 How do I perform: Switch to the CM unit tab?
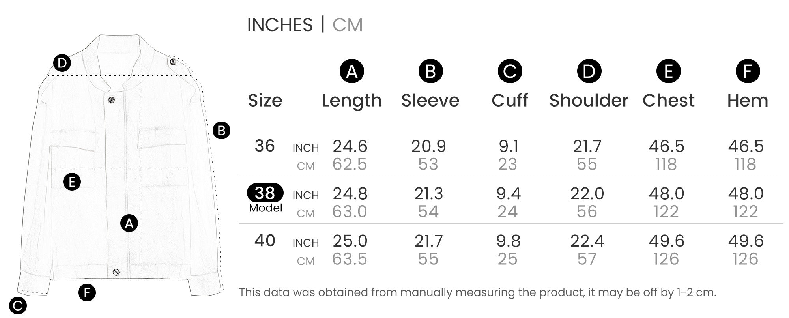(x=347, y=25)
